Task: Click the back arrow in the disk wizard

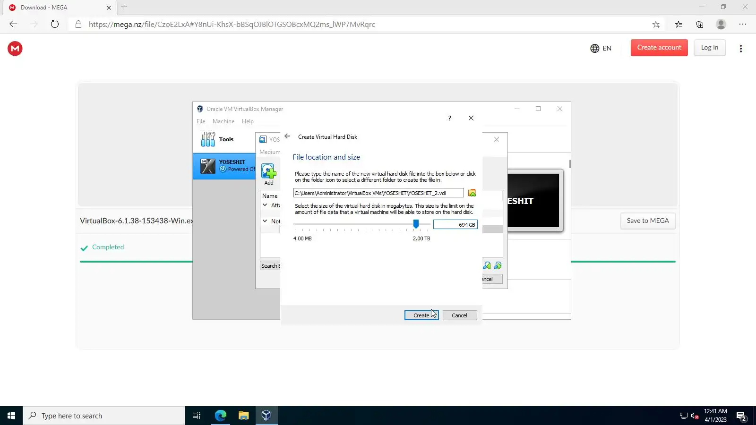Action: [x=287, y=136]
